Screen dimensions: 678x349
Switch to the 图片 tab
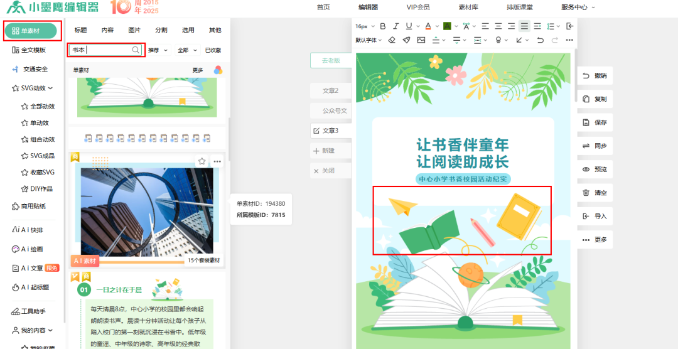pyautogui.click(x=134, y=30)
